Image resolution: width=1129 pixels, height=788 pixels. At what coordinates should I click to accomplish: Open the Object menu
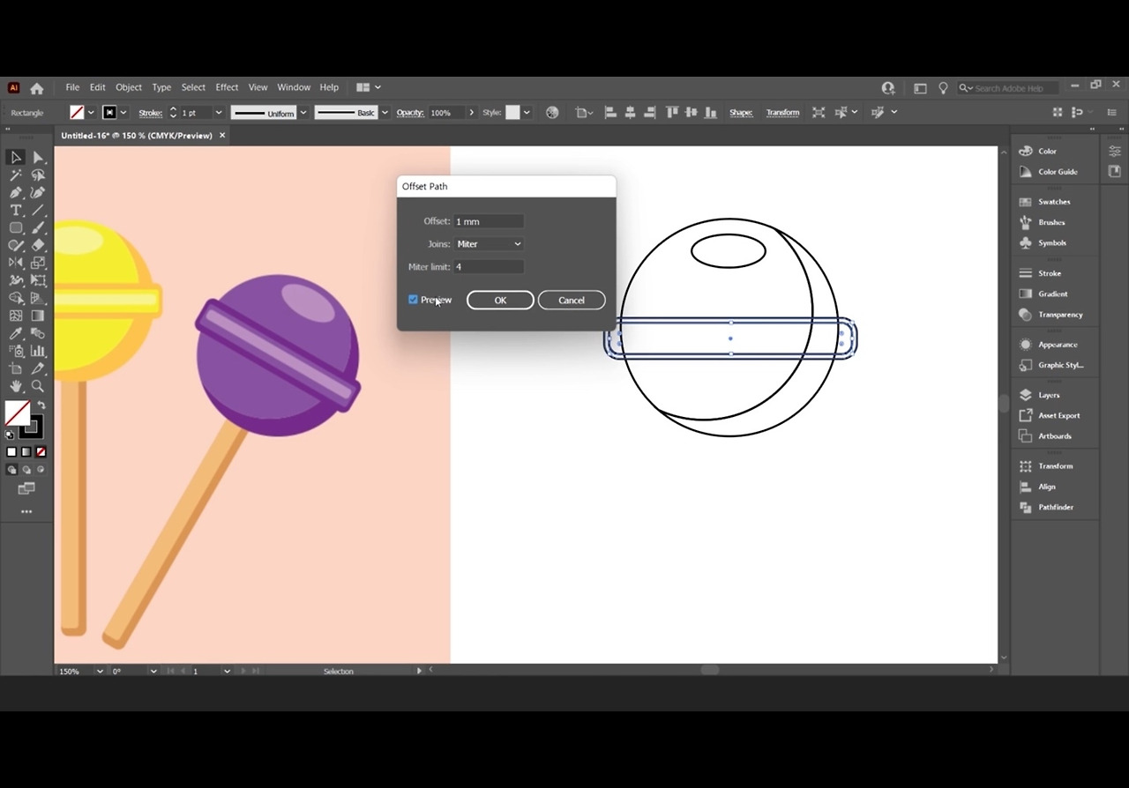click(129, 87)
